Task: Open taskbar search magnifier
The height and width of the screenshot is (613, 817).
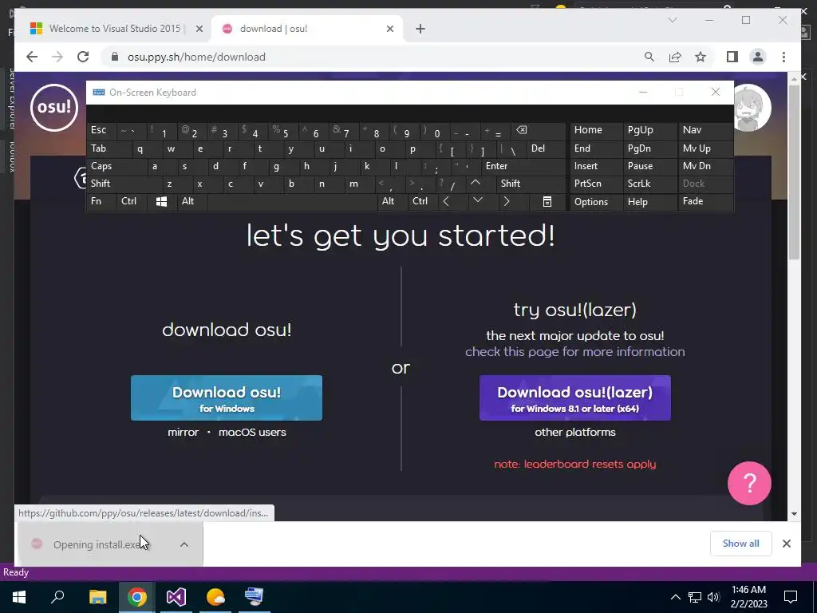Action: (x=57, y=597)
